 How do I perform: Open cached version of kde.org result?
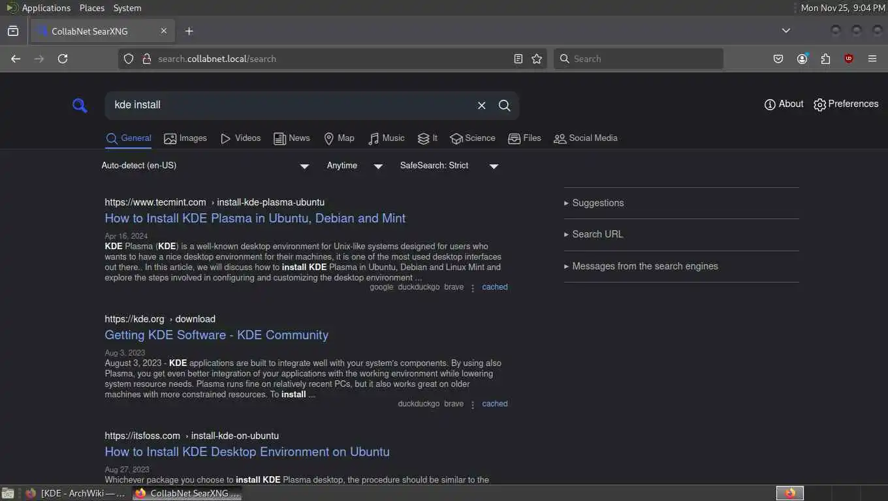click(x=495, y=404)
